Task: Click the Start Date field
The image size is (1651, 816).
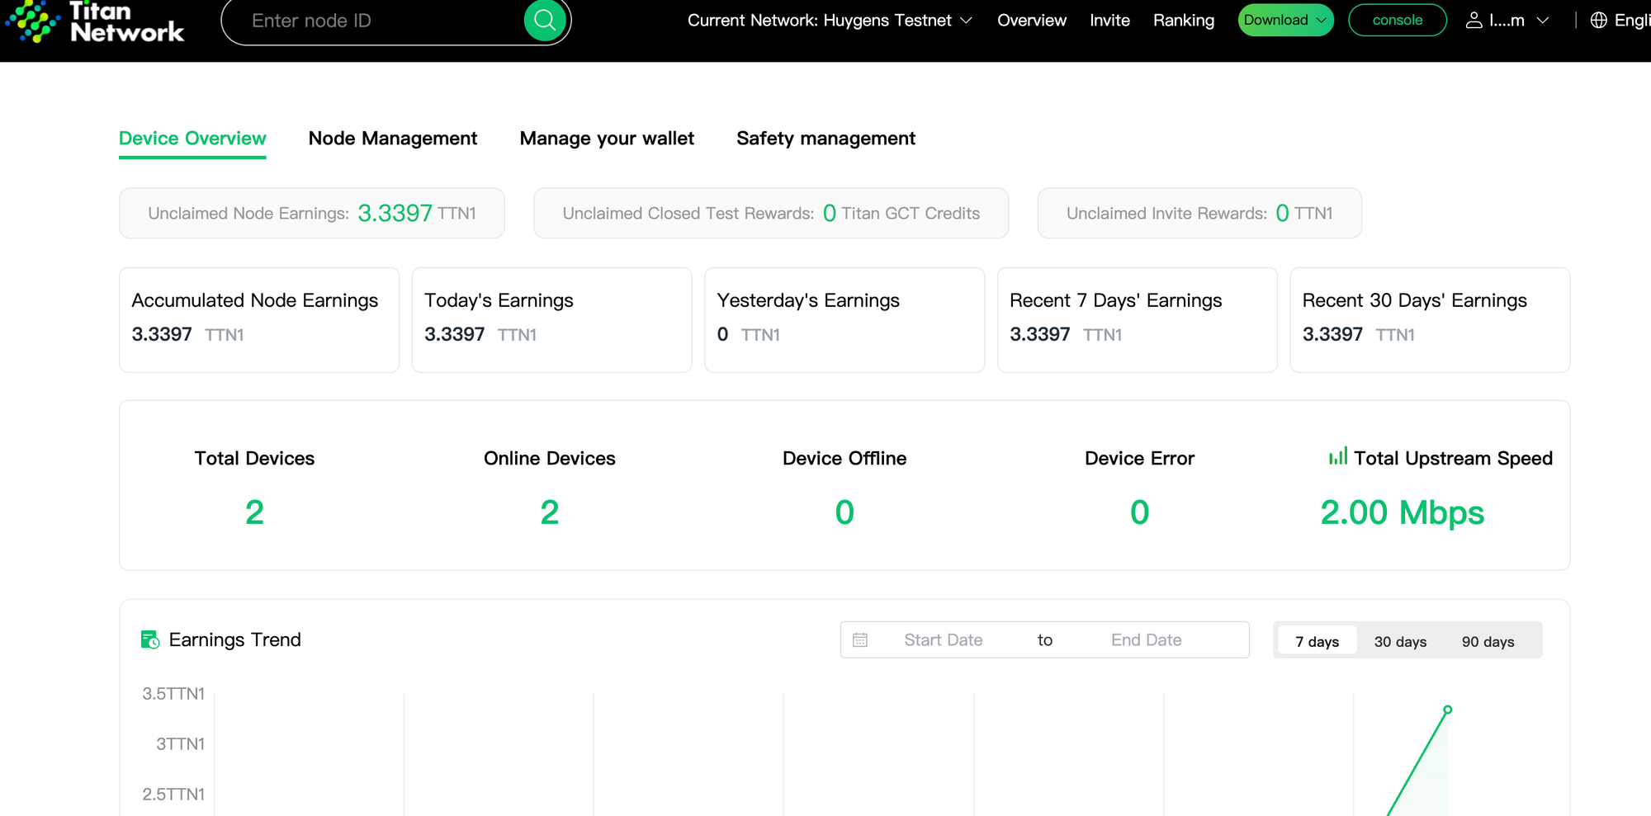Action: 943,640
